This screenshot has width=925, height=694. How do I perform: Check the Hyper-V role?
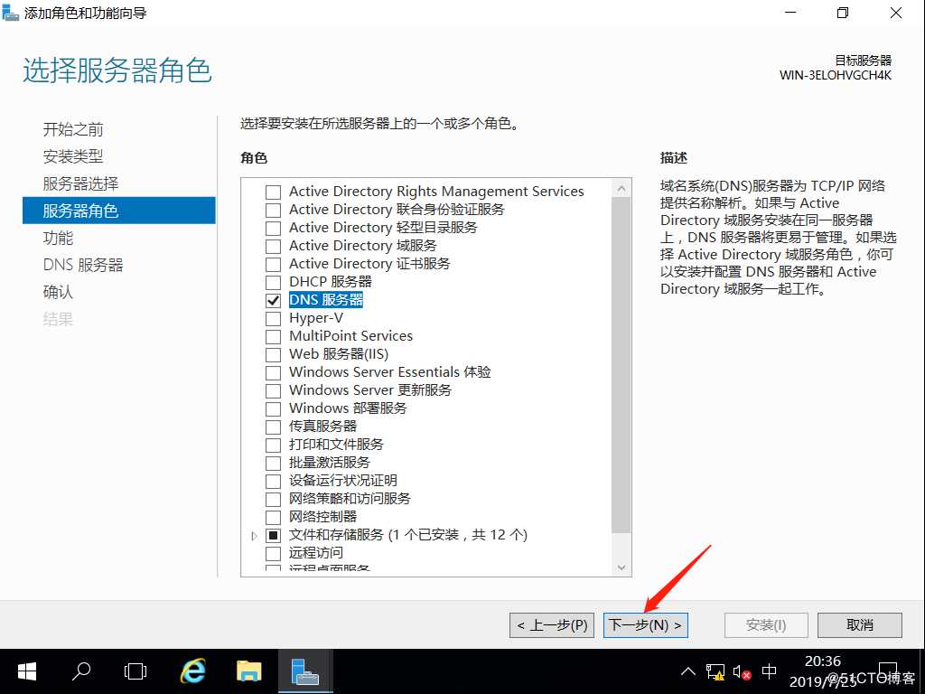[x=273, y=319]
